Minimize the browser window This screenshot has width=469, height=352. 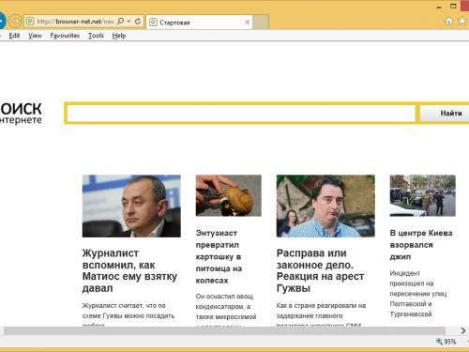[x=439, y=7]
